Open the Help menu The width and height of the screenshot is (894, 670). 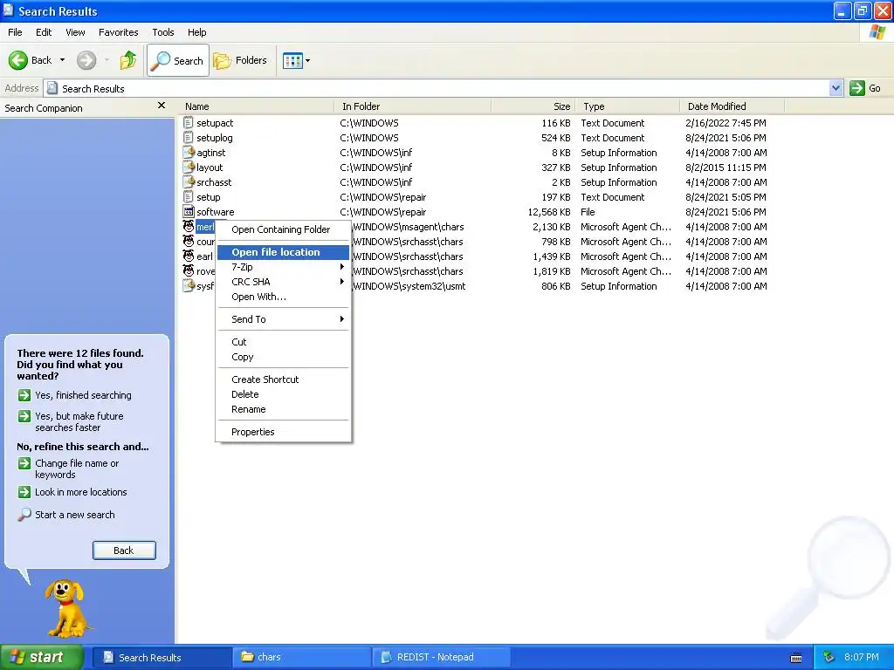click(196, 32)
